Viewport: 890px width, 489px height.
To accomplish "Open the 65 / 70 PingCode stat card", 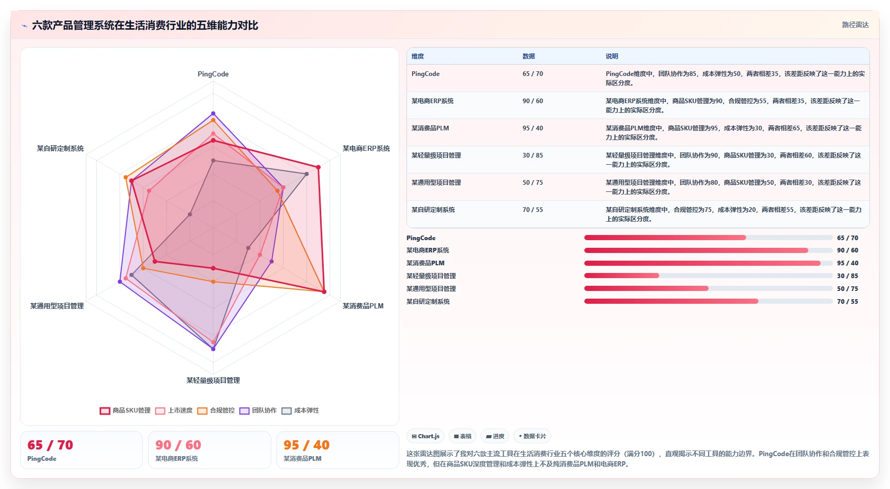I will coord(81,450).
